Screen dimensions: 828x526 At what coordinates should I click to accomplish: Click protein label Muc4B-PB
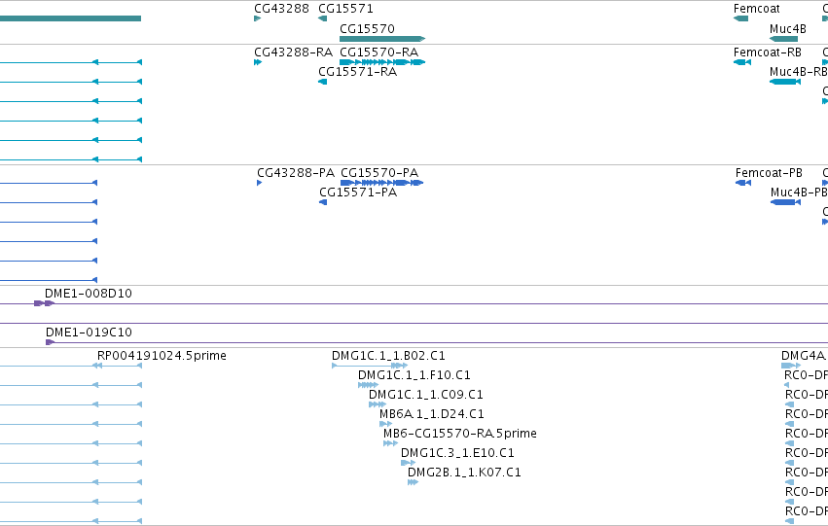pyautogui.click(x=799, y=193)
